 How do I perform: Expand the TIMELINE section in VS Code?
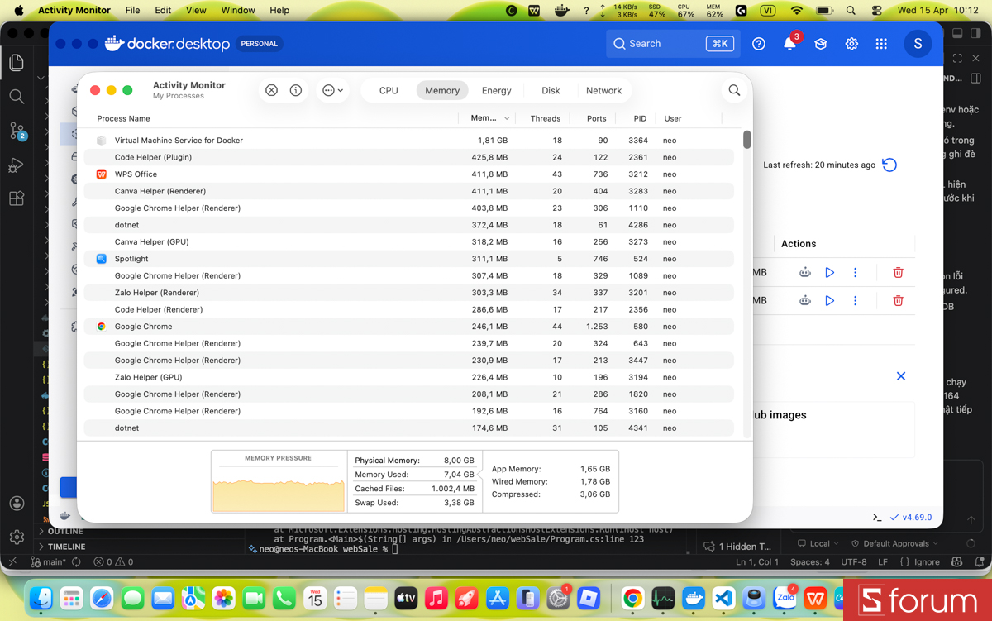click(x=66, y=547)
